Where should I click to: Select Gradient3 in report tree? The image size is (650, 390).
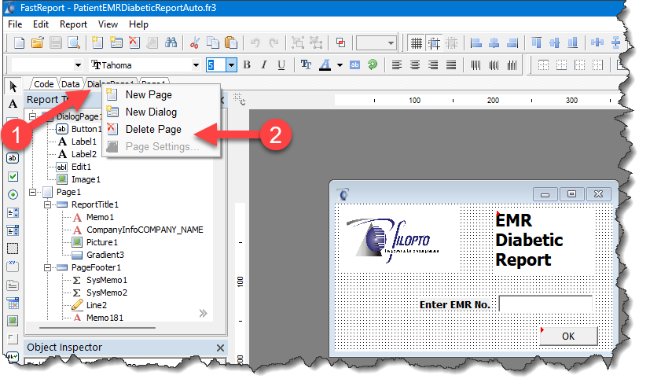(x=105, y=255)
